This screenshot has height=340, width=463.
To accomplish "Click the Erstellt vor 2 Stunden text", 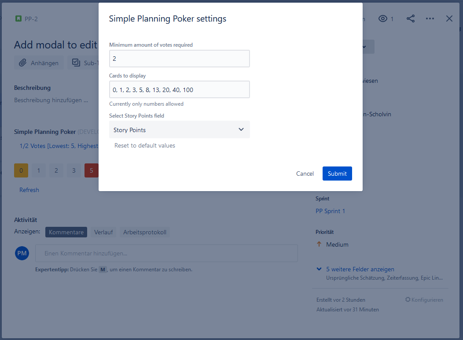I will (x=341, y=300).
